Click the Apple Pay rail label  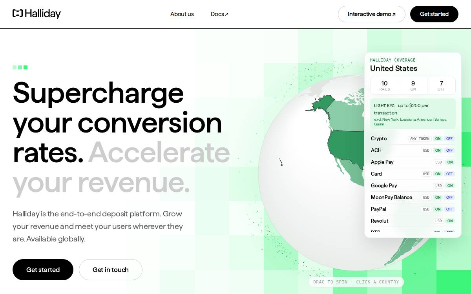tap(382, 162)
